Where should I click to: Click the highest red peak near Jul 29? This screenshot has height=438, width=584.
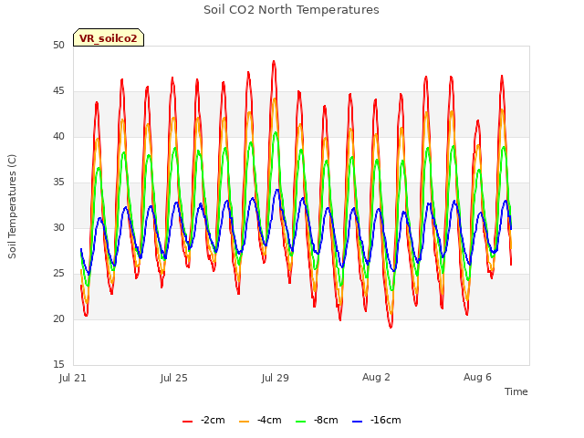tap(274, 61)
